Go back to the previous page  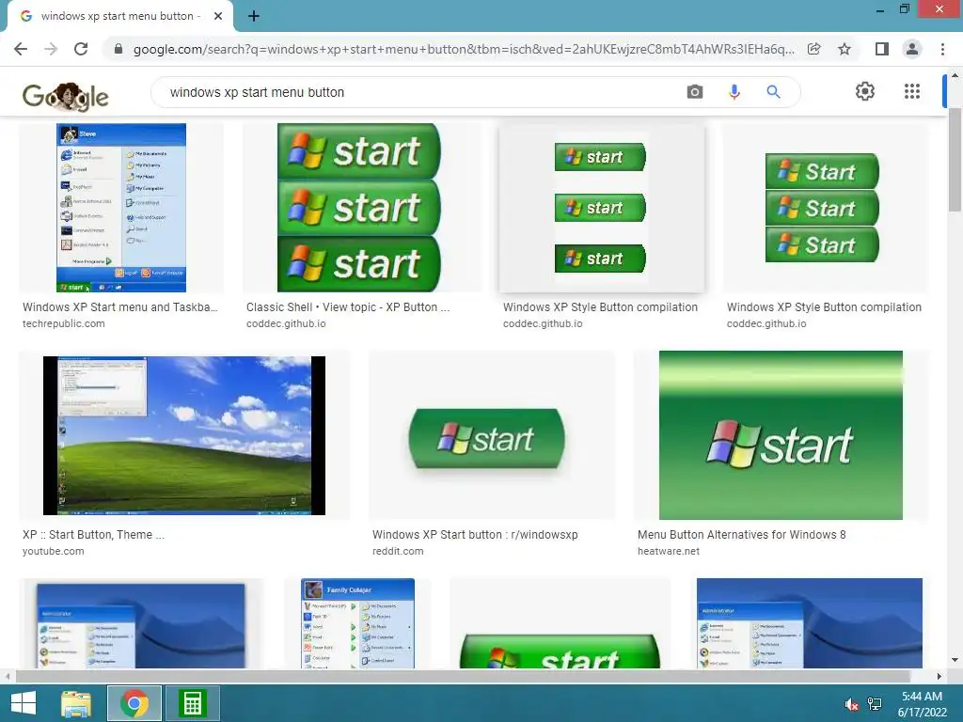point(21,49)
